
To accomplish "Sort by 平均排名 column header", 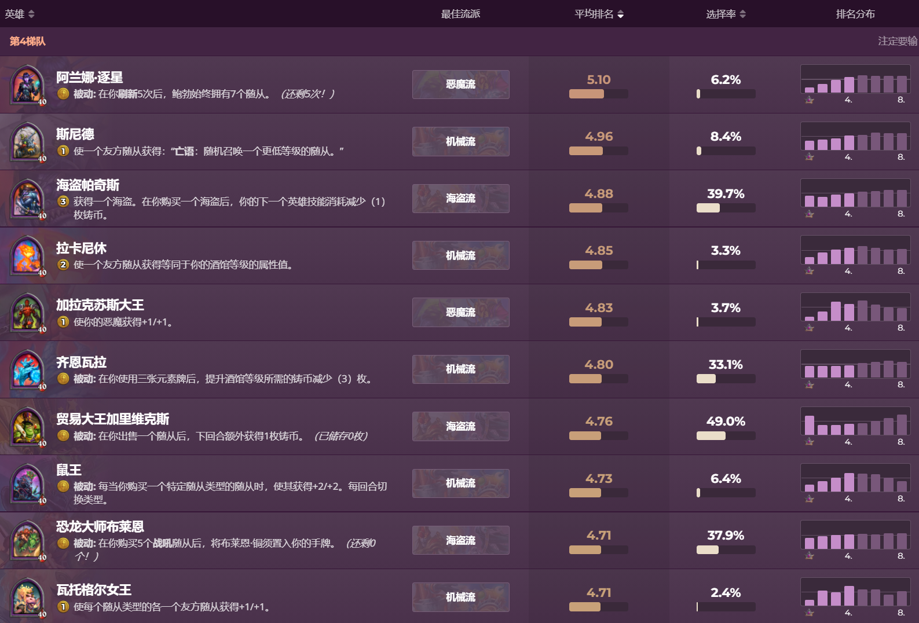I will click(599, 14).
